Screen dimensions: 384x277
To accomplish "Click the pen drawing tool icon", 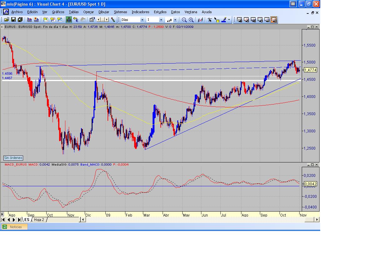I will click(x=224, y=20).
